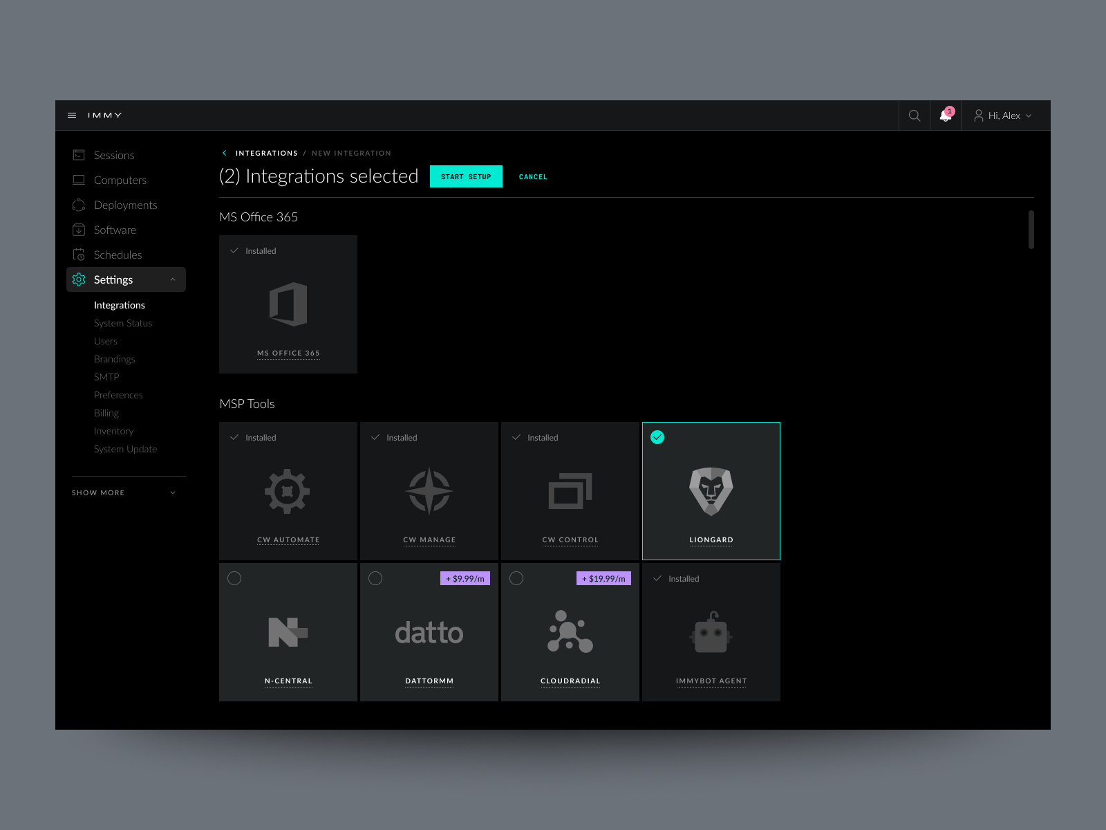Screen dimensions: 1106x830
Task: Open the hamburger menu next to IMMY
Action: point(73,115)
